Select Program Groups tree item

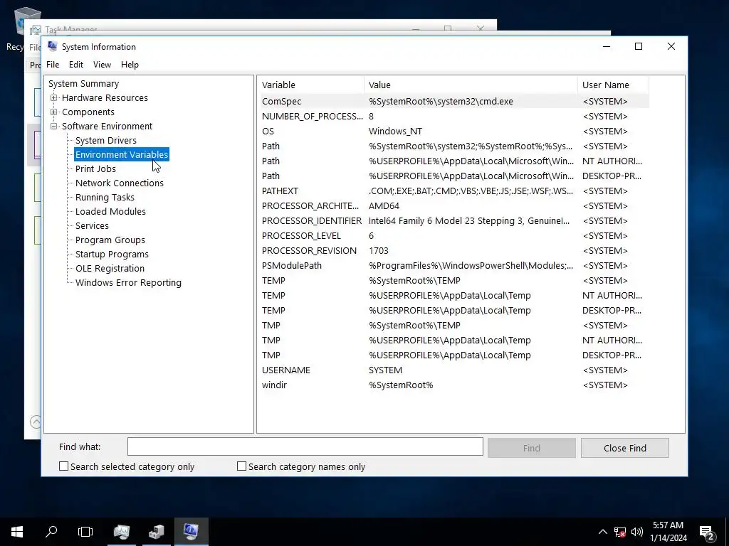click(x=110, y=240)
